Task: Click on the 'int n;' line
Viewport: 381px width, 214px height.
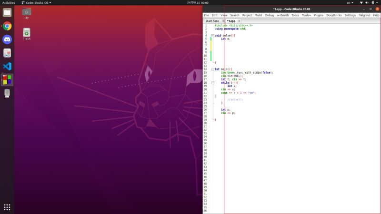Action: click(225, 39)
